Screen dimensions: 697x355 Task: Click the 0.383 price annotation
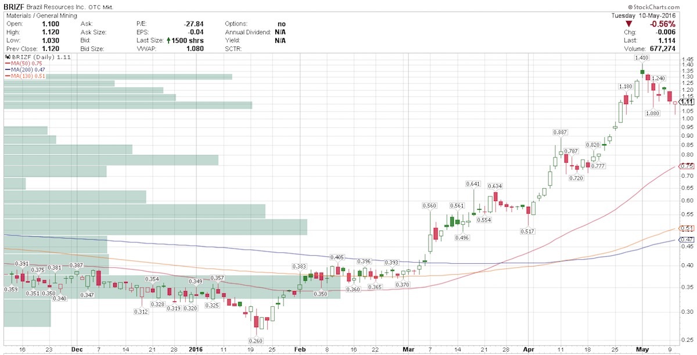299,266
